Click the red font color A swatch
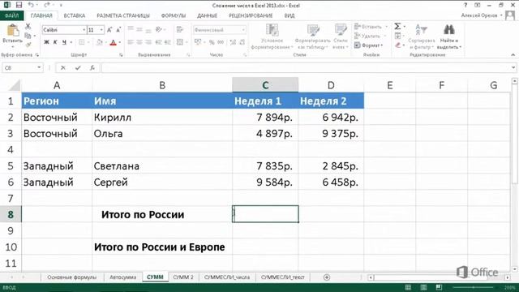The height and width of the screenshot is (292, 519). 114,42
